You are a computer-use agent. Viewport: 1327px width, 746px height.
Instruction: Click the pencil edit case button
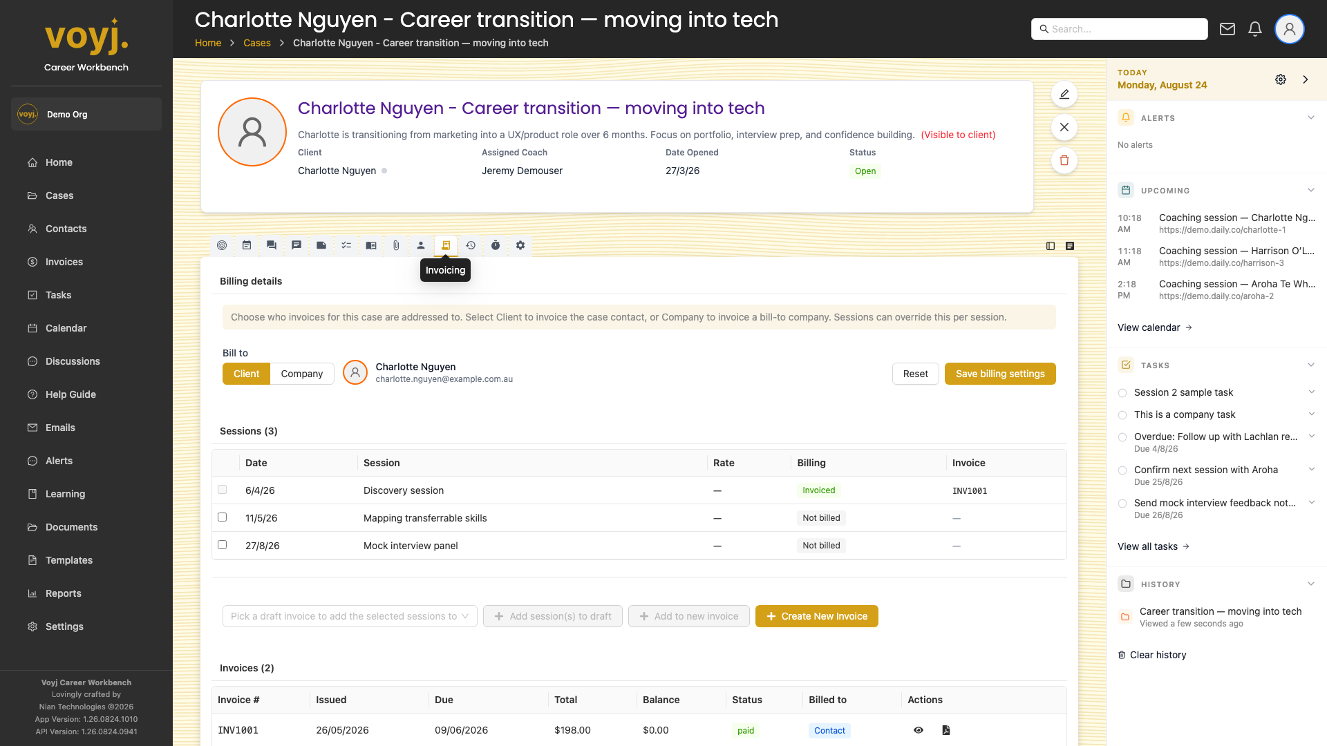(x=1064, y=94)
